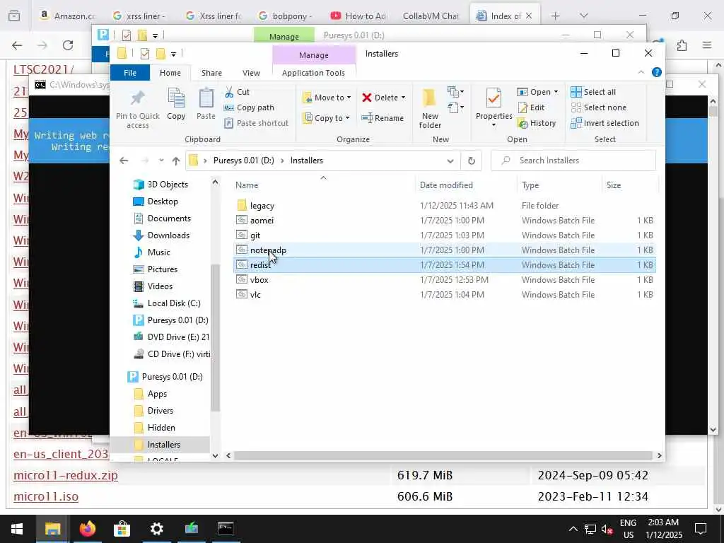Screen dimensions: 724x543
Task: Open Command Prompt taskbar icon
Action: point(226,529)
